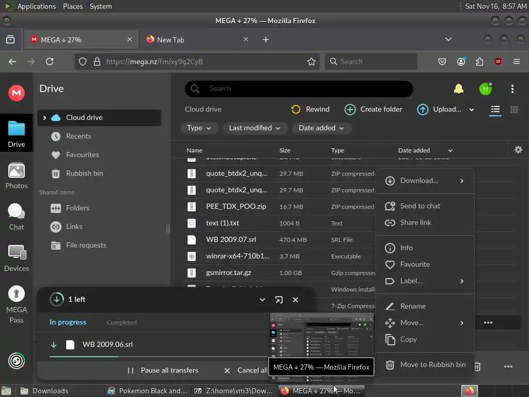Open column settings gear icon
The height and width of the screenshot is (397, 529).
click(x=518, y=149)
